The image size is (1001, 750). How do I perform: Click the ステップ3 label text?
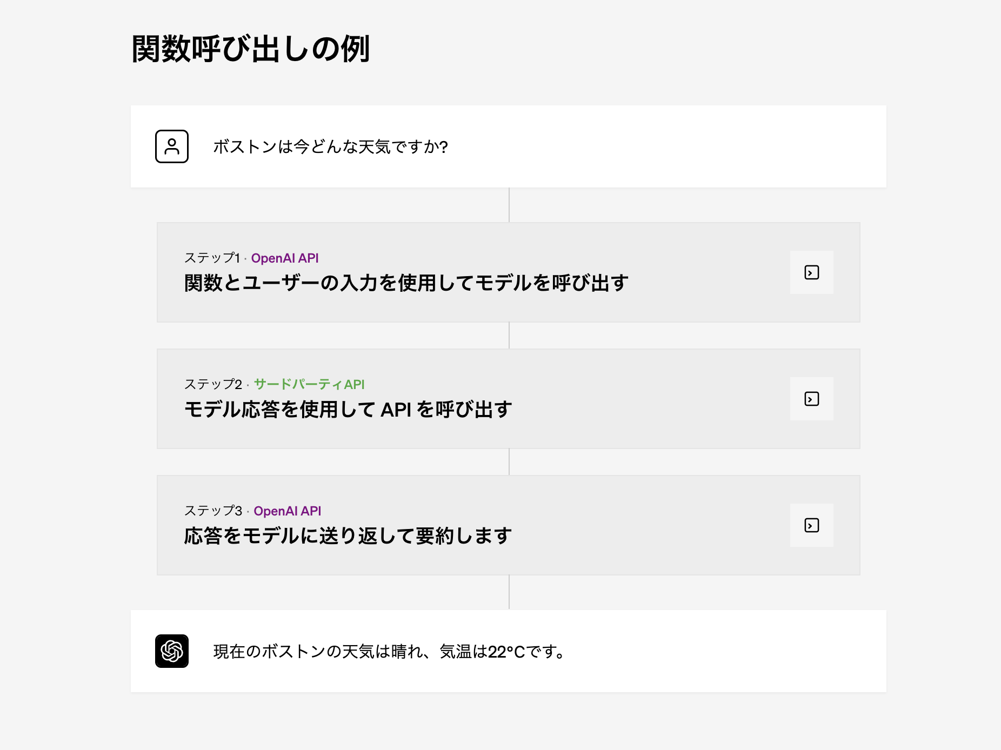point(213,511)
